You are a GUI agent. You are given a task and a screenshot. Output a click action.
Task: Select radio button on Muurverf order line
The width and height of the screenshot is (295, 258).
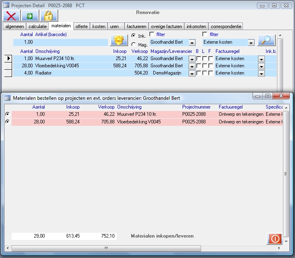(7, 114)
